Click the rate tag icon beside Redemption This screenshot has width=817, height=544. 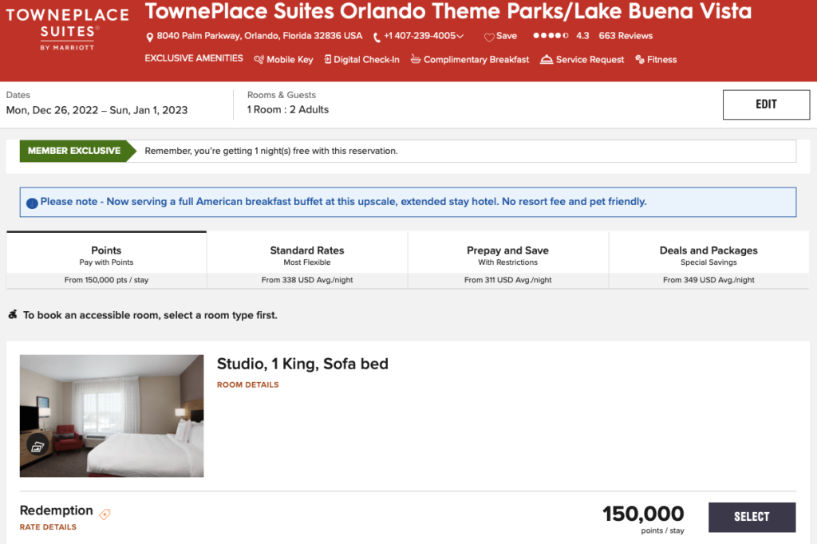coord(105,514)
